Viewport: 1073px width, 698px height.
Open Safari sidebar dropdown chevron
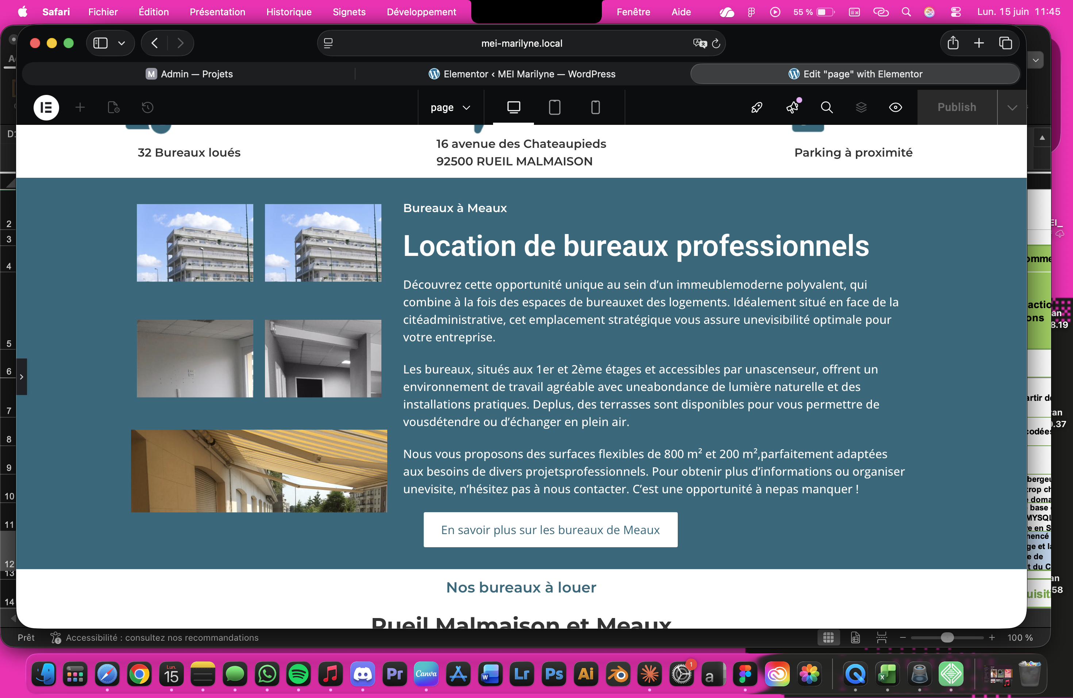tap(121, 43)
